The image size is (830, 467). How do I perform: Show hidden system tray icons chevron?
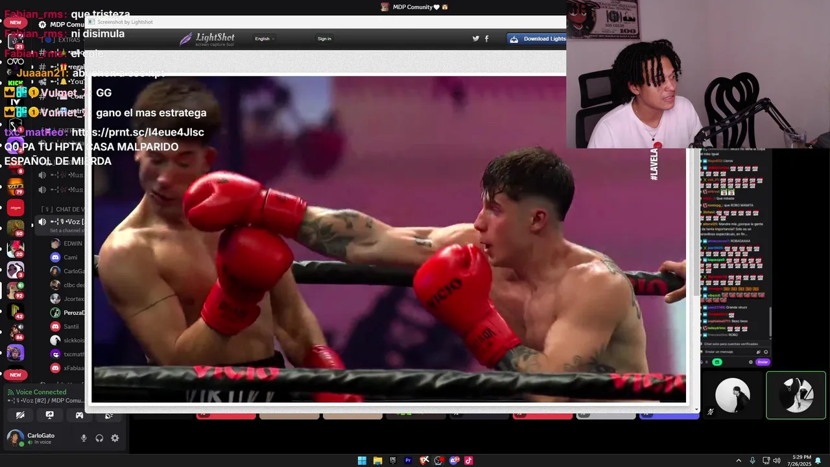coord(739,461)
